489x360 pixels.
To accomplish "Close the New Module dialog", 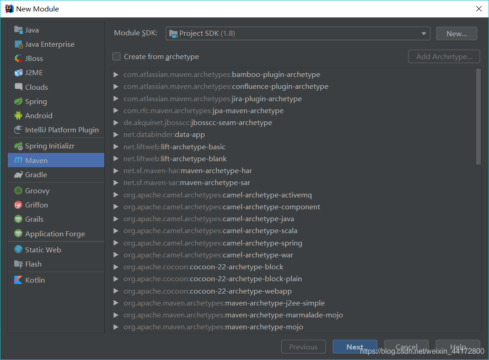I will [479, 9].
